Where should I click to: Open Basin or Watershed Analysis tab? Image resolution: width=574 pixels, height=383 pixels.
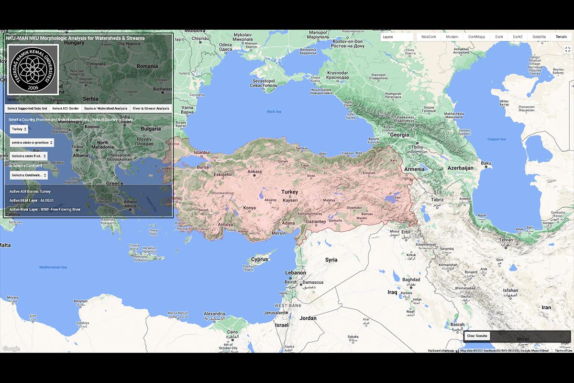tap(106, 109)
